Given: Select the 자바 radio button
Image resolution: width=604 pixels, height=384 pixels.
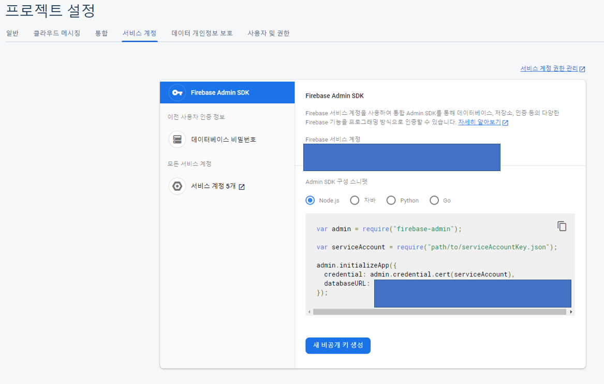Looking at the screenshot, I should (355, 201).
